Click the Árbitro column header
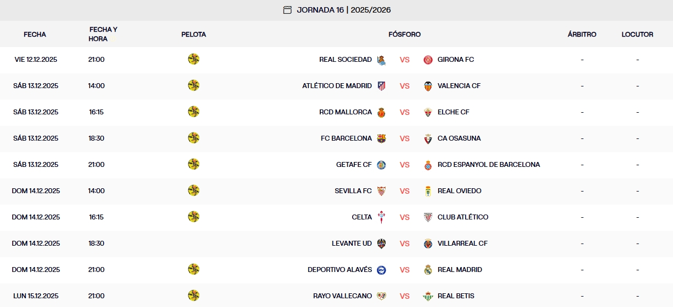Viewport: 673px width, 307px height. pos(582,34)
